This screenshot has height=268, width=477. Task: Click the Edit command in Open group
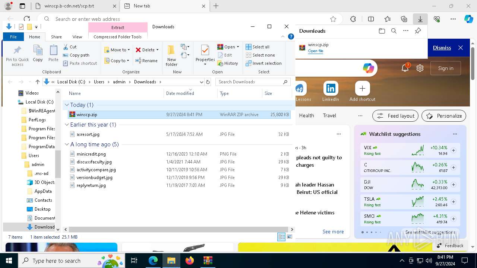[x=225, y=55]
